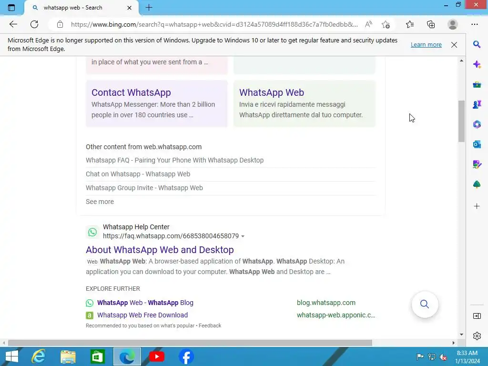Open Contact WhatsApp link
Image resolution: width=488 pixels, height=366 pixels.
point(131,92)
